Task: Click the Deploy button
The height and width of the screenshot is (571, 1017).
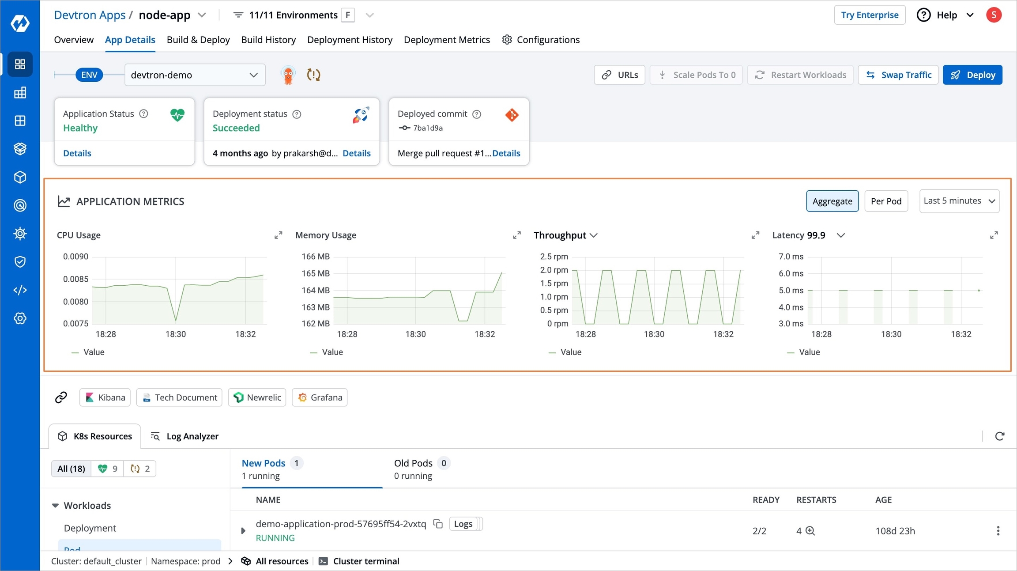Action: [x=972, y=75]
